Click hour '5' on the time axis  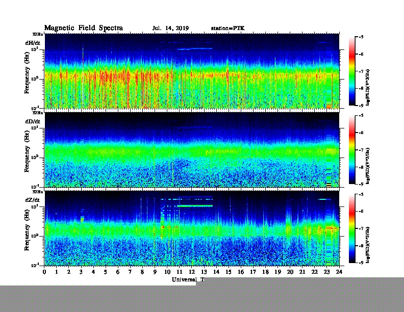click(106, 272)
